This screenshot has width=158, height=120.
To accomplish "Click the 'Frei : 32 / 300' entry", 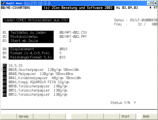I will pyautogui.click(x=136, y=24).
